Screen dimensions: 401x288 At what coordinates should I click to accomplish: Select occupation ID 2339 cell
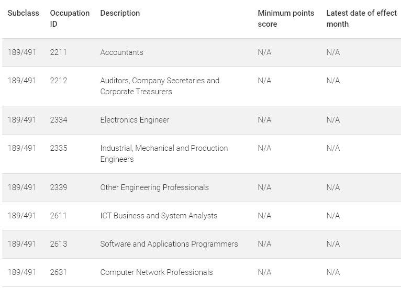[59, 187]
